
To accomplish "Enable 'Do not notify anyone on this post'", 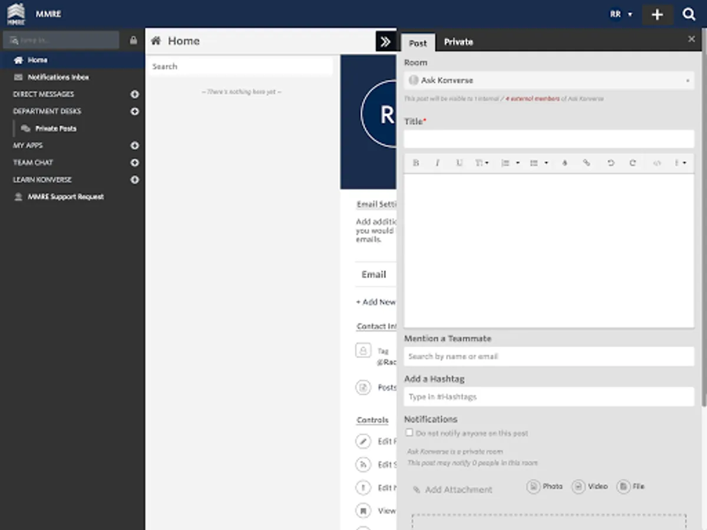I will coord(409,433).
